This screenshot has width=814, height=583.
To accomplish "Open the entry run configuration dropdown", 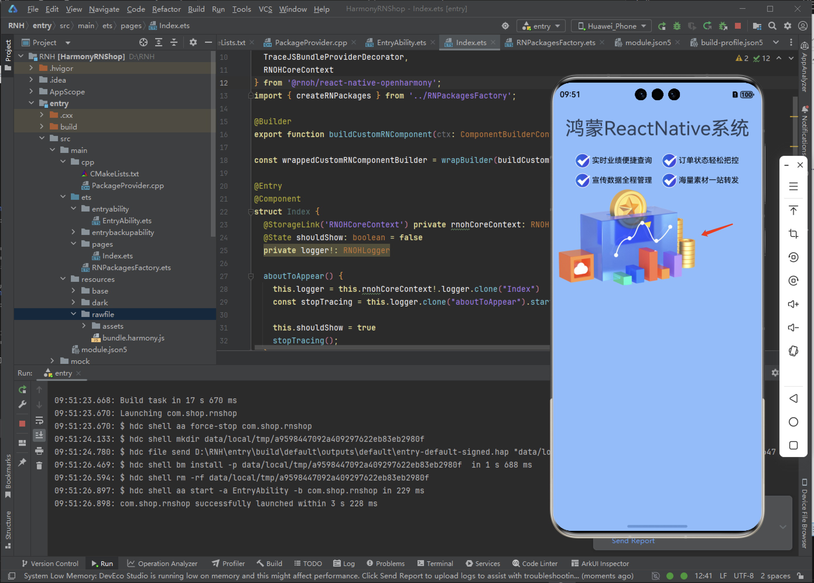I will click(541, 26).
